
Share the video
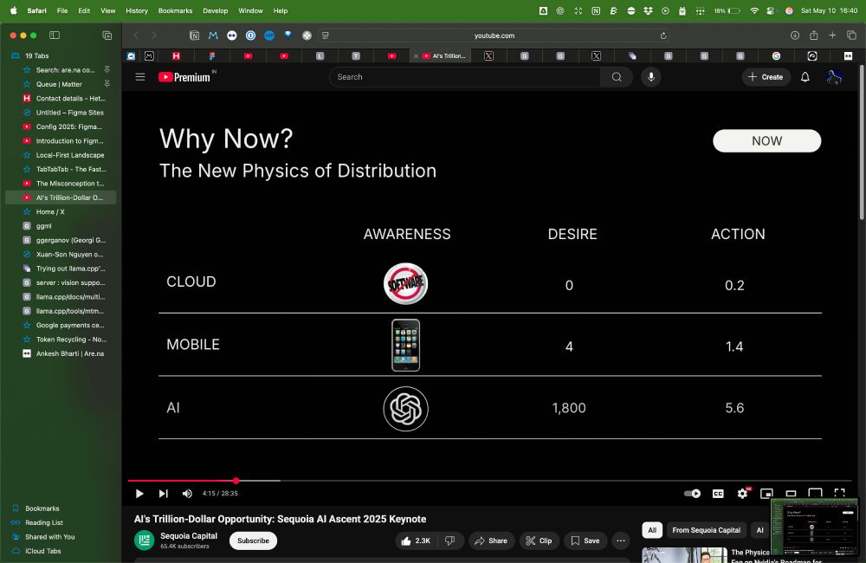[x=491, y=540]
